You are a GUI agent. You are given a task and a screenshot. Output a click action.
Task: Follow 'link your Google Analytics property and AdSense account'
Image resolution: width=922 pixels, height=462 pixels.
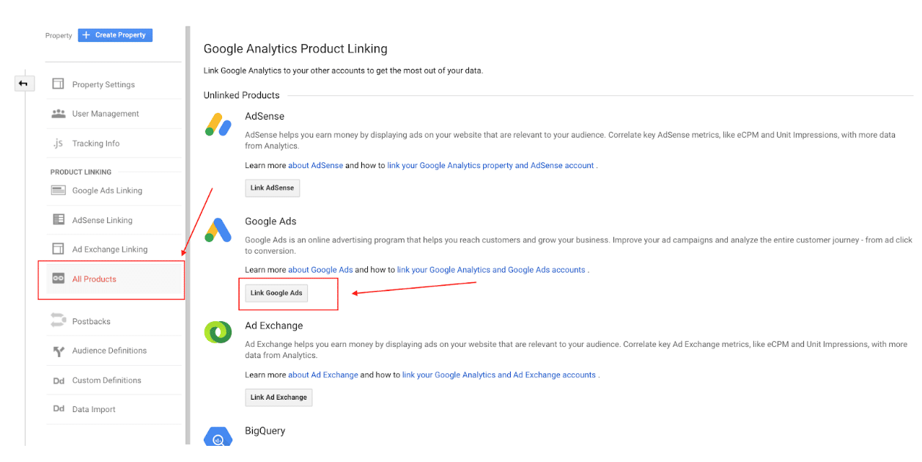coord(490,166)
